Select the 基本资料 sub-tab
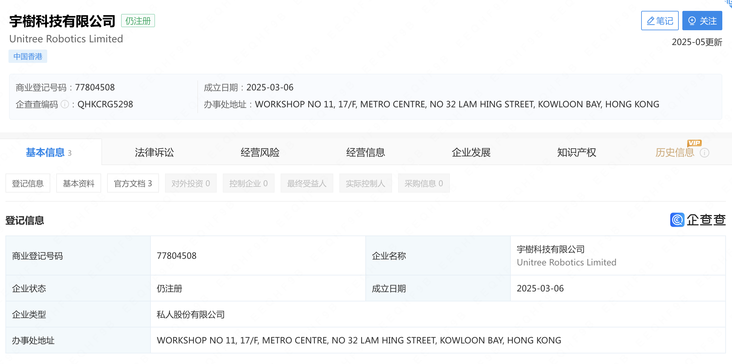Screen dimensions: 732x364 point(79,183)
